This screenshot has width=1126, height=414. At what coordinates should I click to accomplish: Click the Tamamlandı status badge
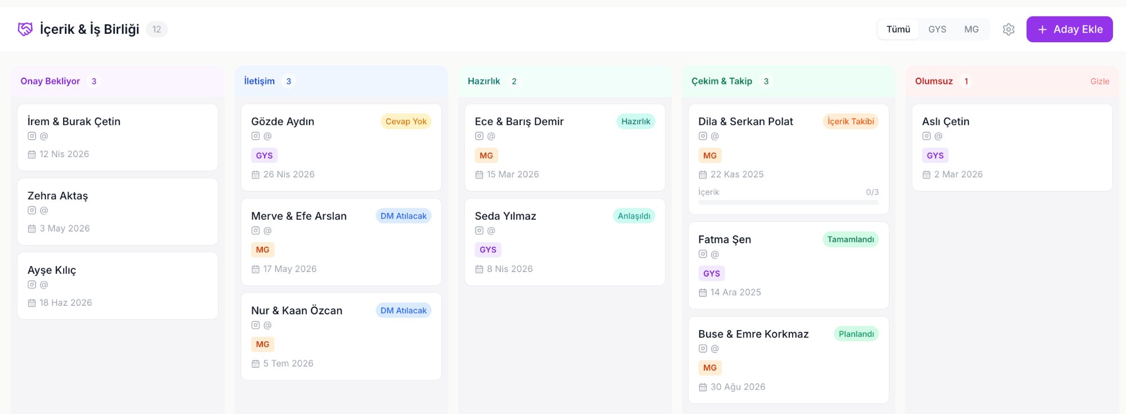coord(851,240)
